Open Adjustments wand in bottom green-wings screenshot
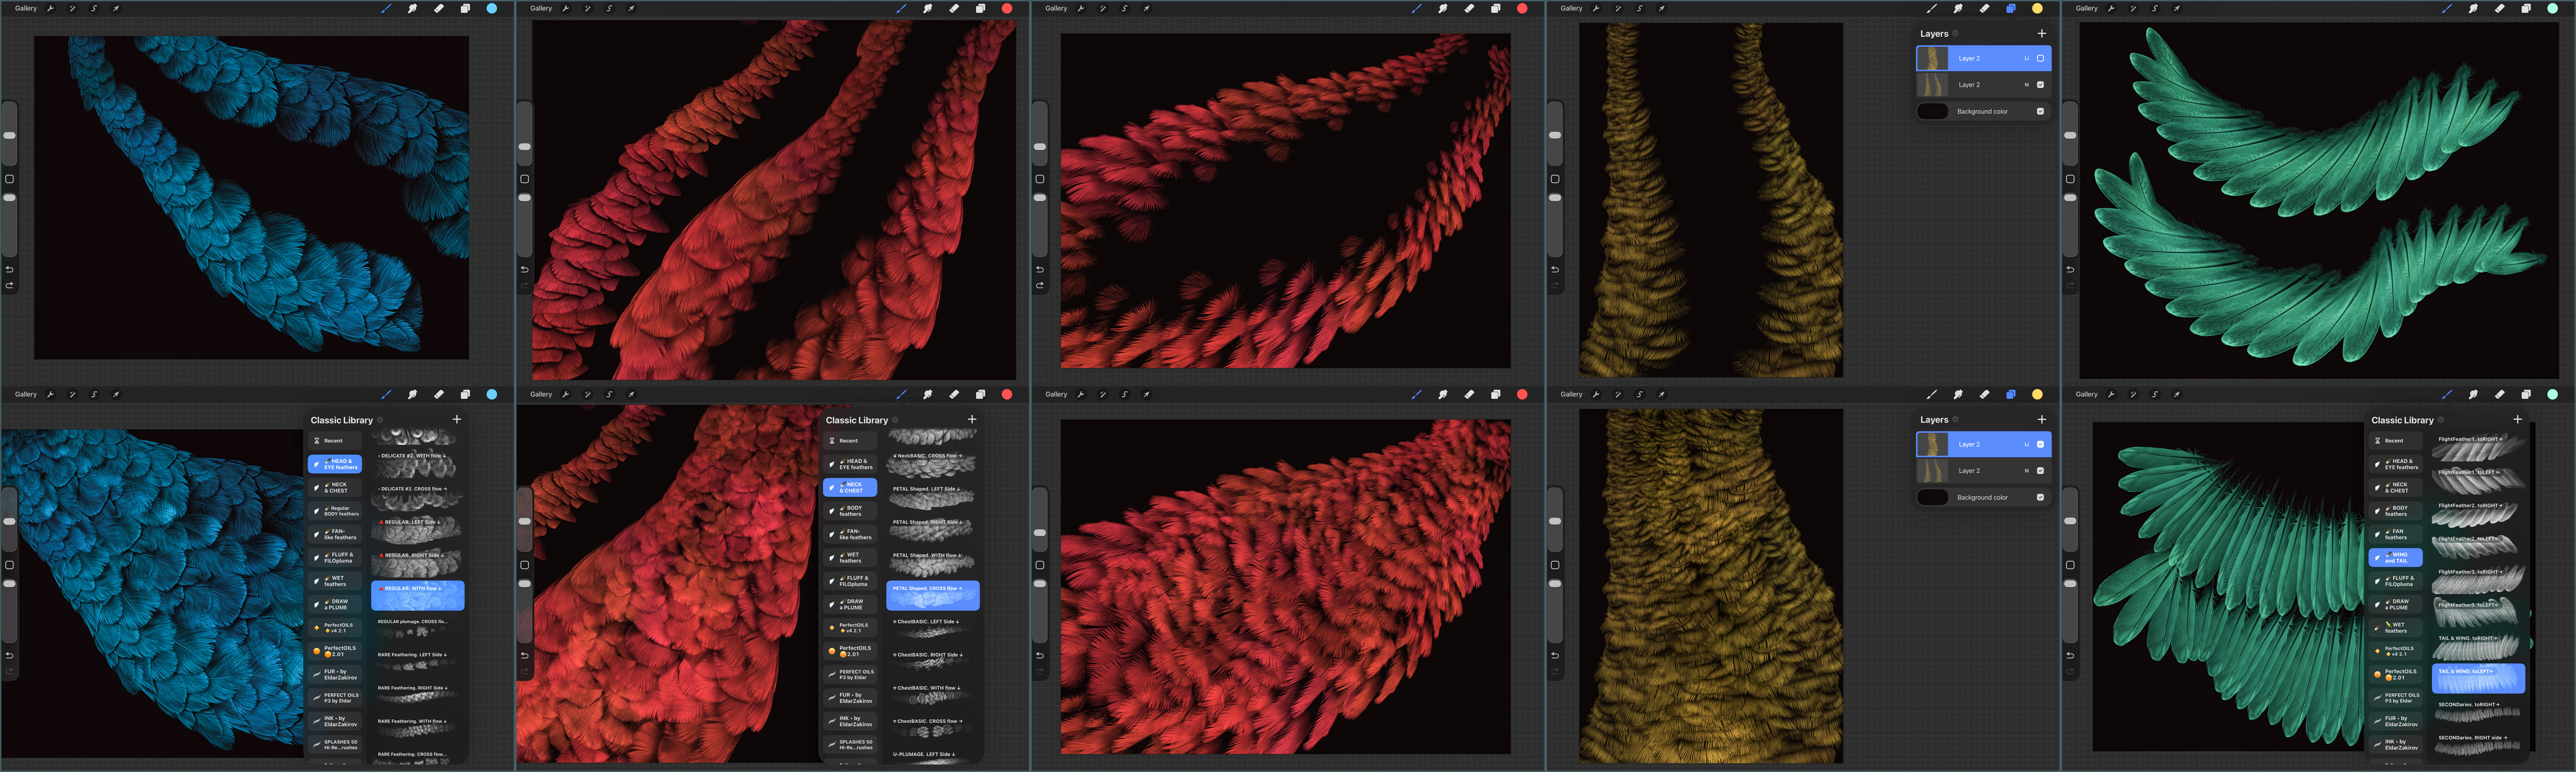The image size is (2576, 772). pos(2133,394)
